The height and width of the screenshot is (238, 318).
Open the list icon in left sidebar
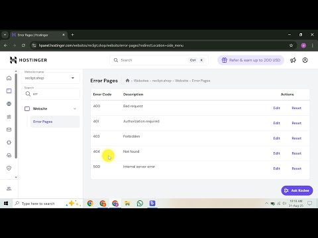click(x=9, y=117)
